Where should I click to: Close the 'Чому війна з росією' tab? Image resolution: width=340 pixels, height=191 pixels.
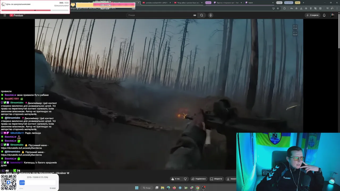coord(202,3)
